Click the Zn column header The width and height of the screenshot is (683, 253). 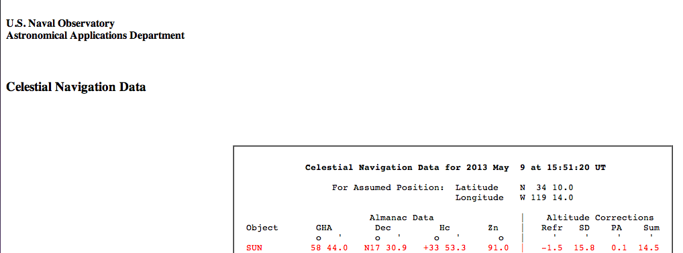tap(493, 228)
